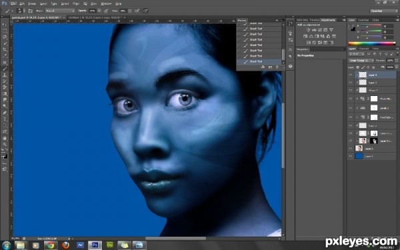Screen dimensions: 400x250
Task: Select the Hand tool
Action: [x=5, y=138]
